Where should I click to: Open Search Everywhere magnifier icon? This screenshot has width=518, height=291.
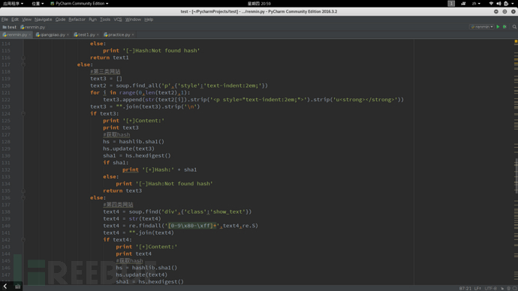[x=514, y=27]
